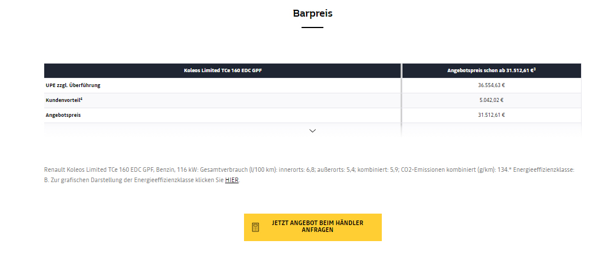Viewport: 604px width, 260px height.
Task: Click footnote marker 3 in the price header
Action: click(535, 69)
